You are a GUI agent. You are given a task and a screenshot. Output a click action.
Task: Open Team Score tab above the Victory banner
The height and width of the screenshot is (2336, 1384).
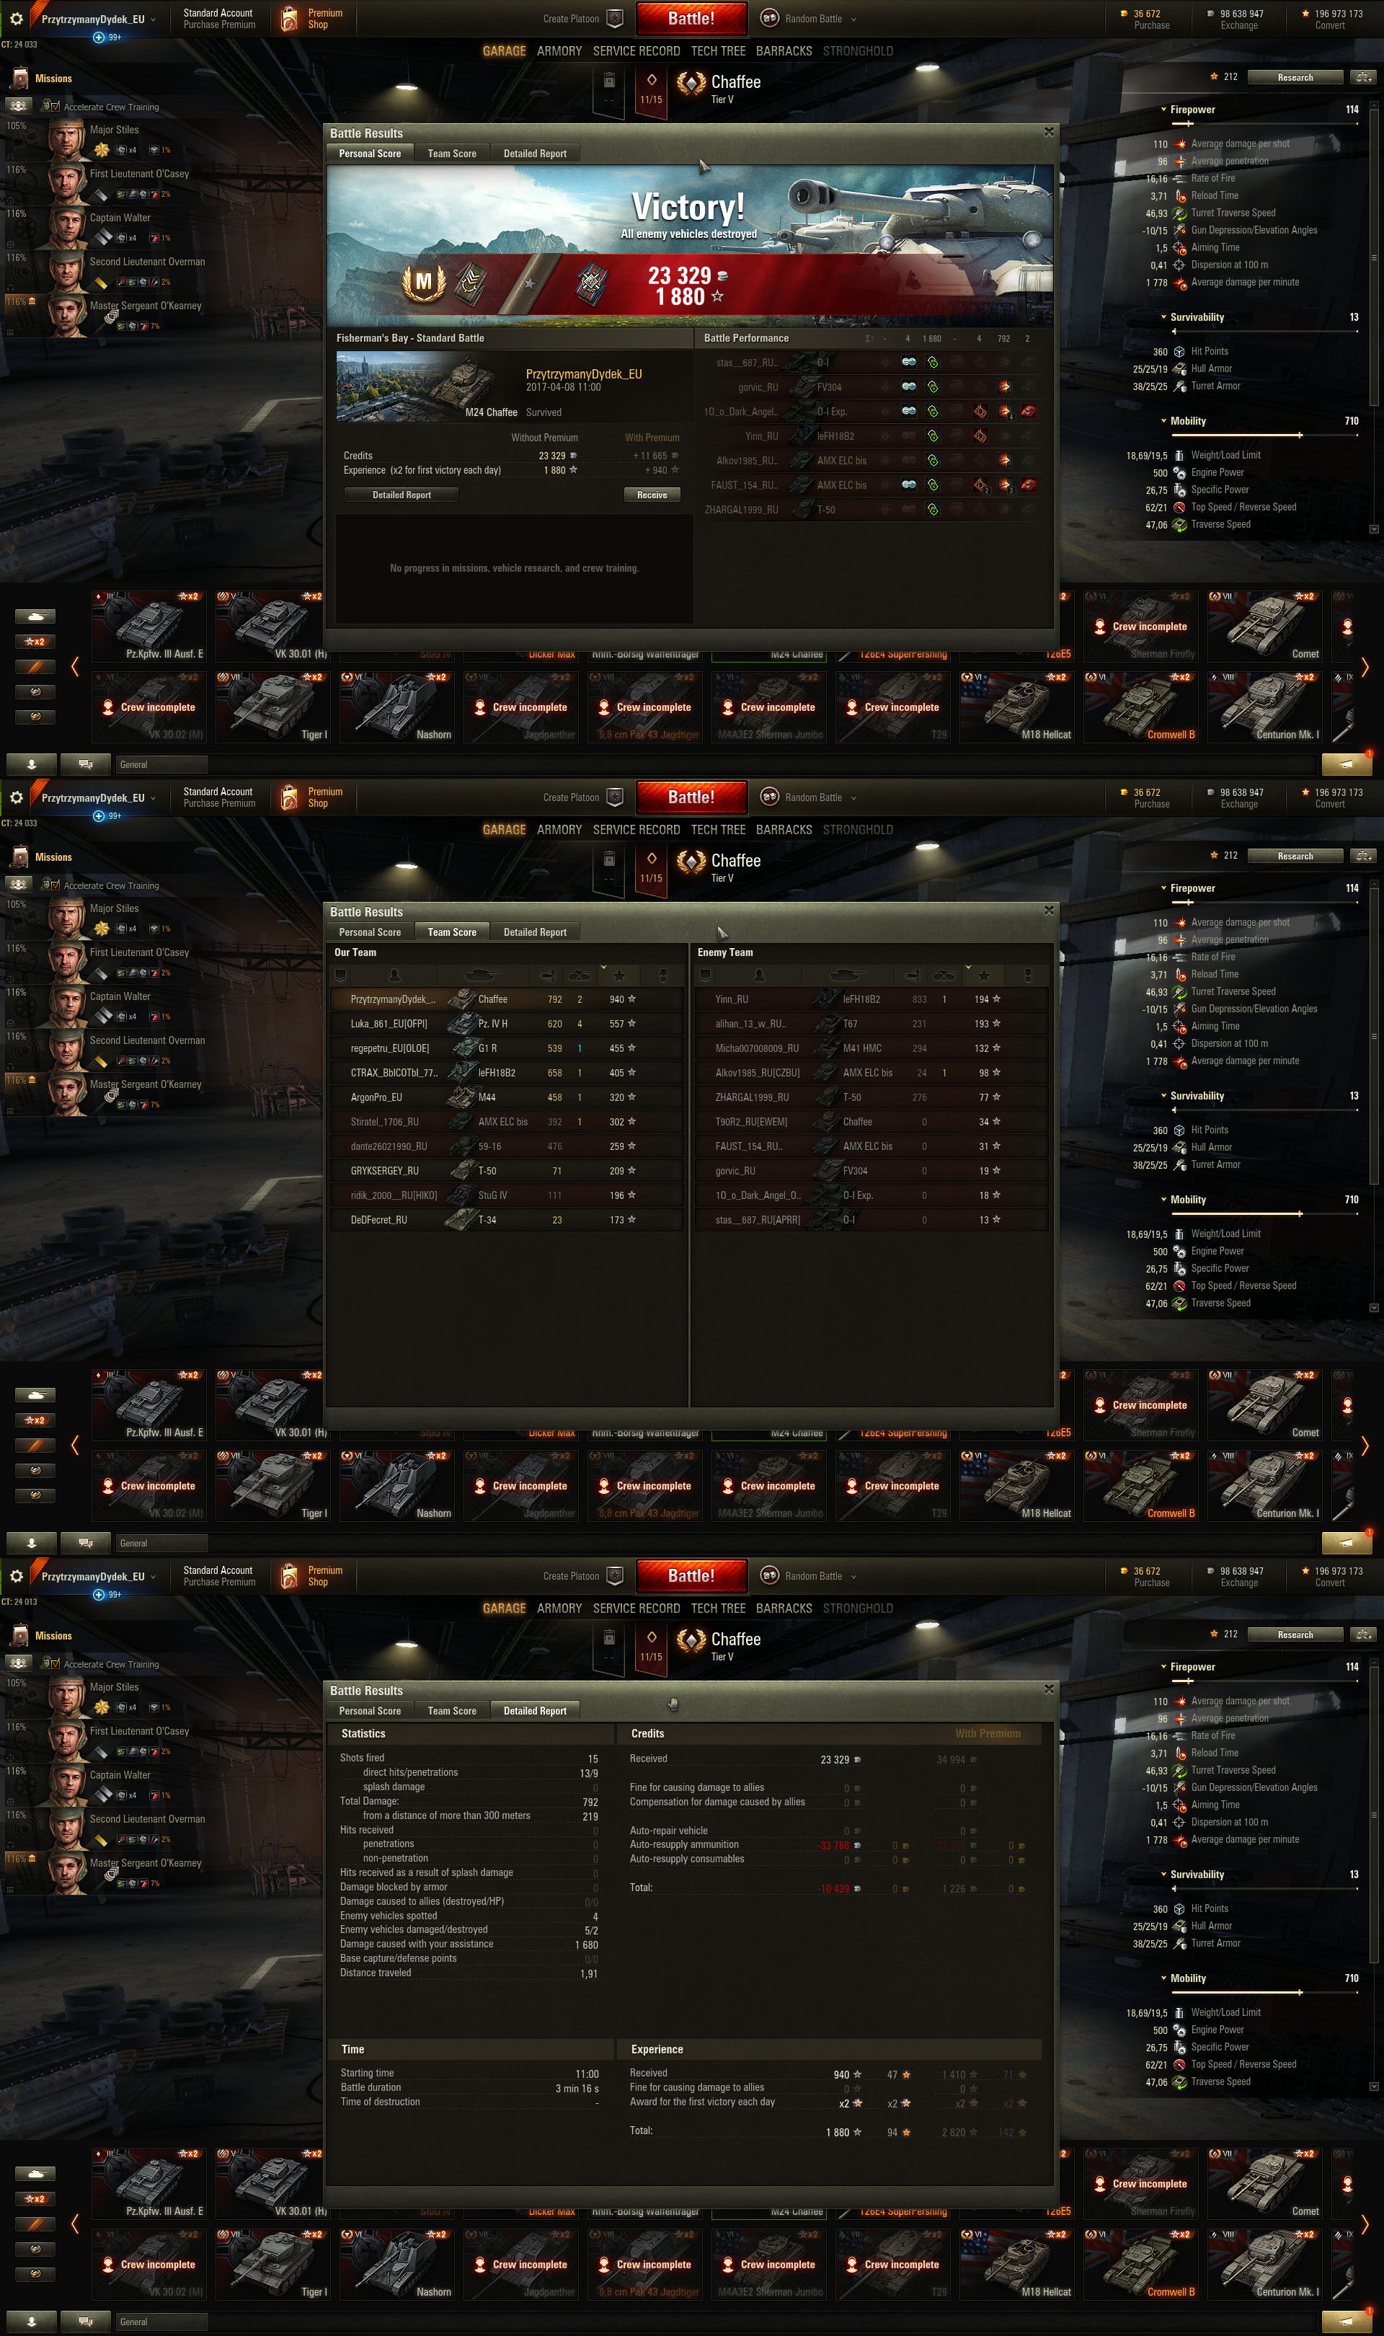pos(451,153)
